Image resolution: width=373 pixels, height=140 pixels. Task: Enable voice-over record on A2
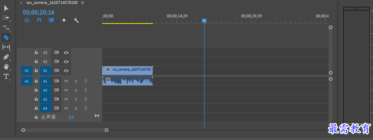[x=86, y=90]
